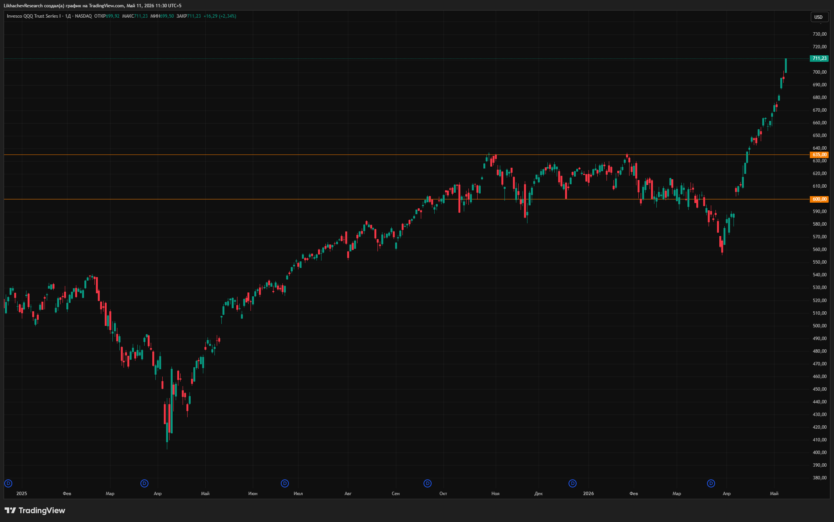Click the 700,00 price scale label
This screenshot has width=834, height=522.
pyautogui.click(x=819, y=72)
